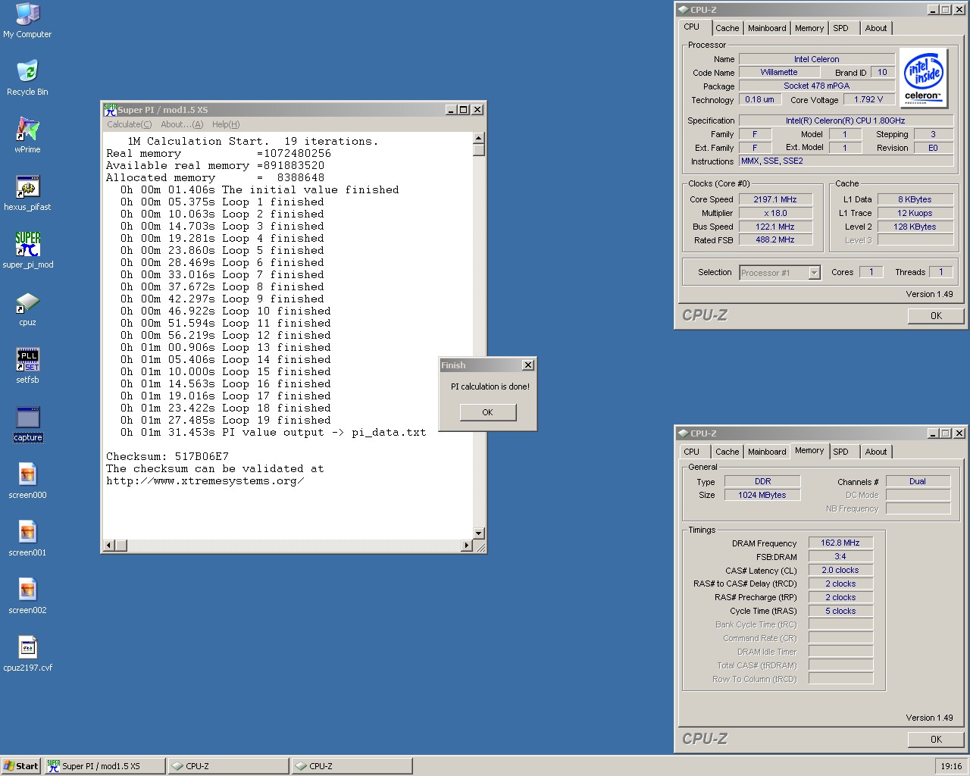Screen dimensions: 970x776
Task: Click the Checksum: 517B06E7 line
Action: pyautogui.click(x=167, y=456)
